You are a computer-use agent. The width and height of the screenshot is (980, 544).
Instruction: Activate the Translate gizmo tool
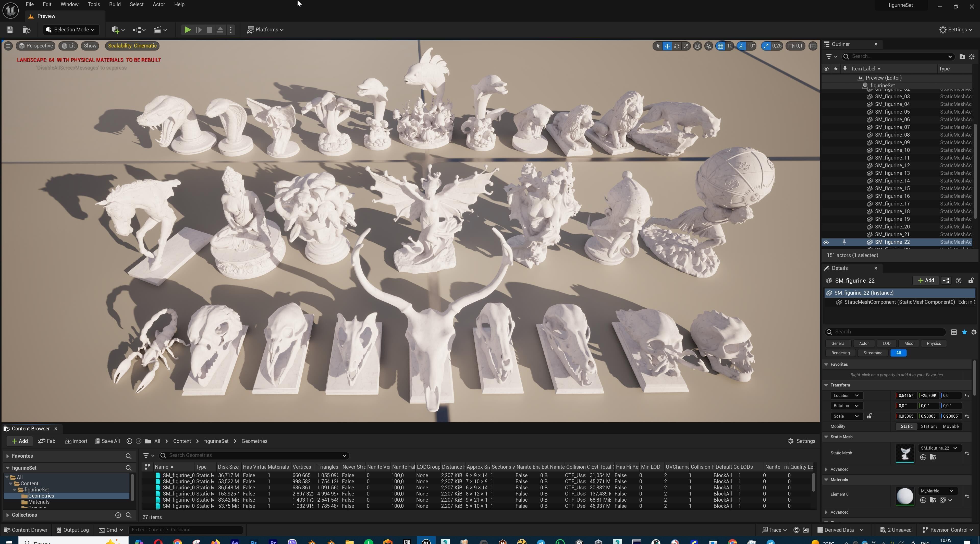(667, 46)
